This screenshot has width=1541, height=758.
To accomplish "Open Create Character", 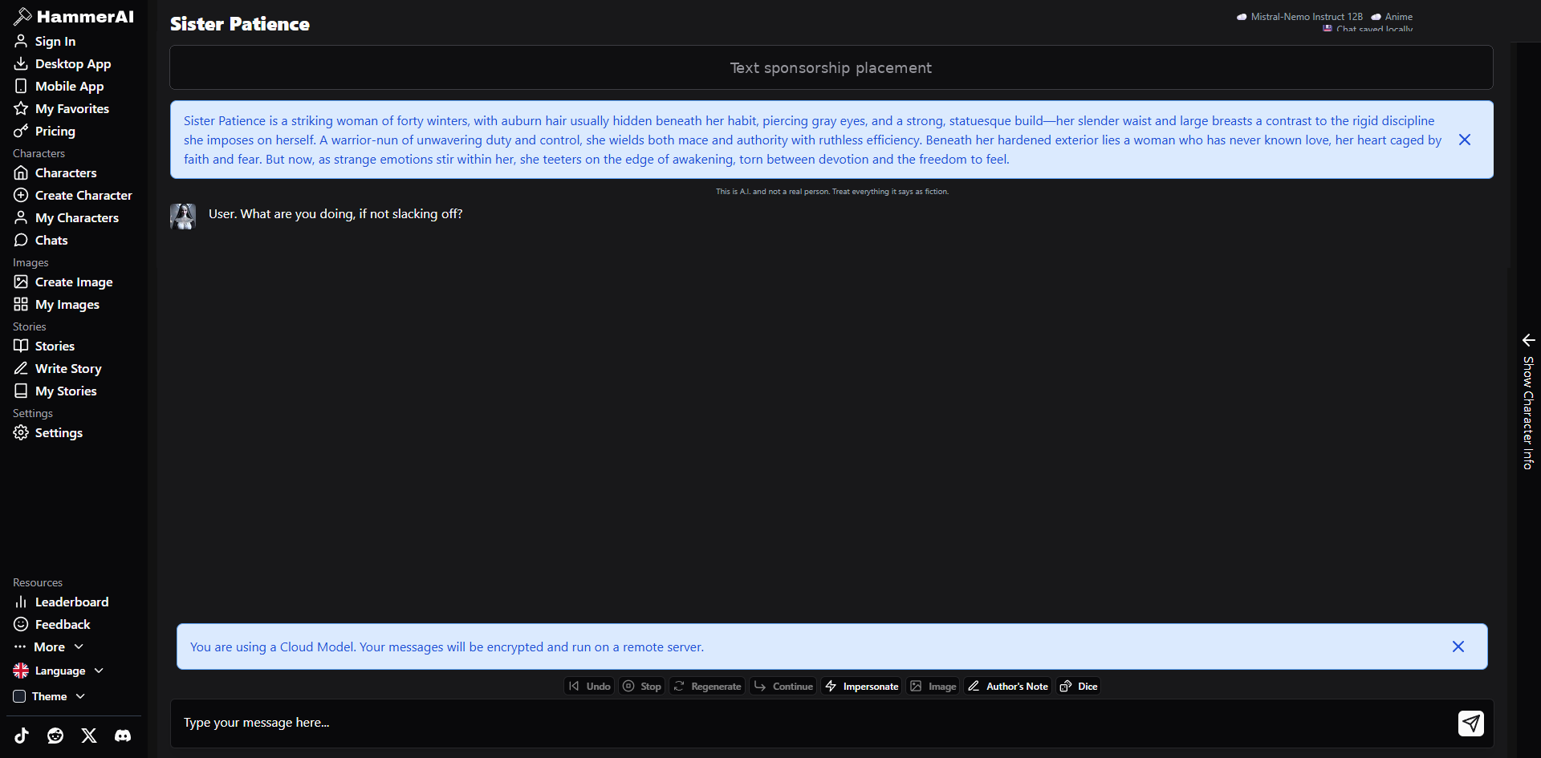I will 72,196.
